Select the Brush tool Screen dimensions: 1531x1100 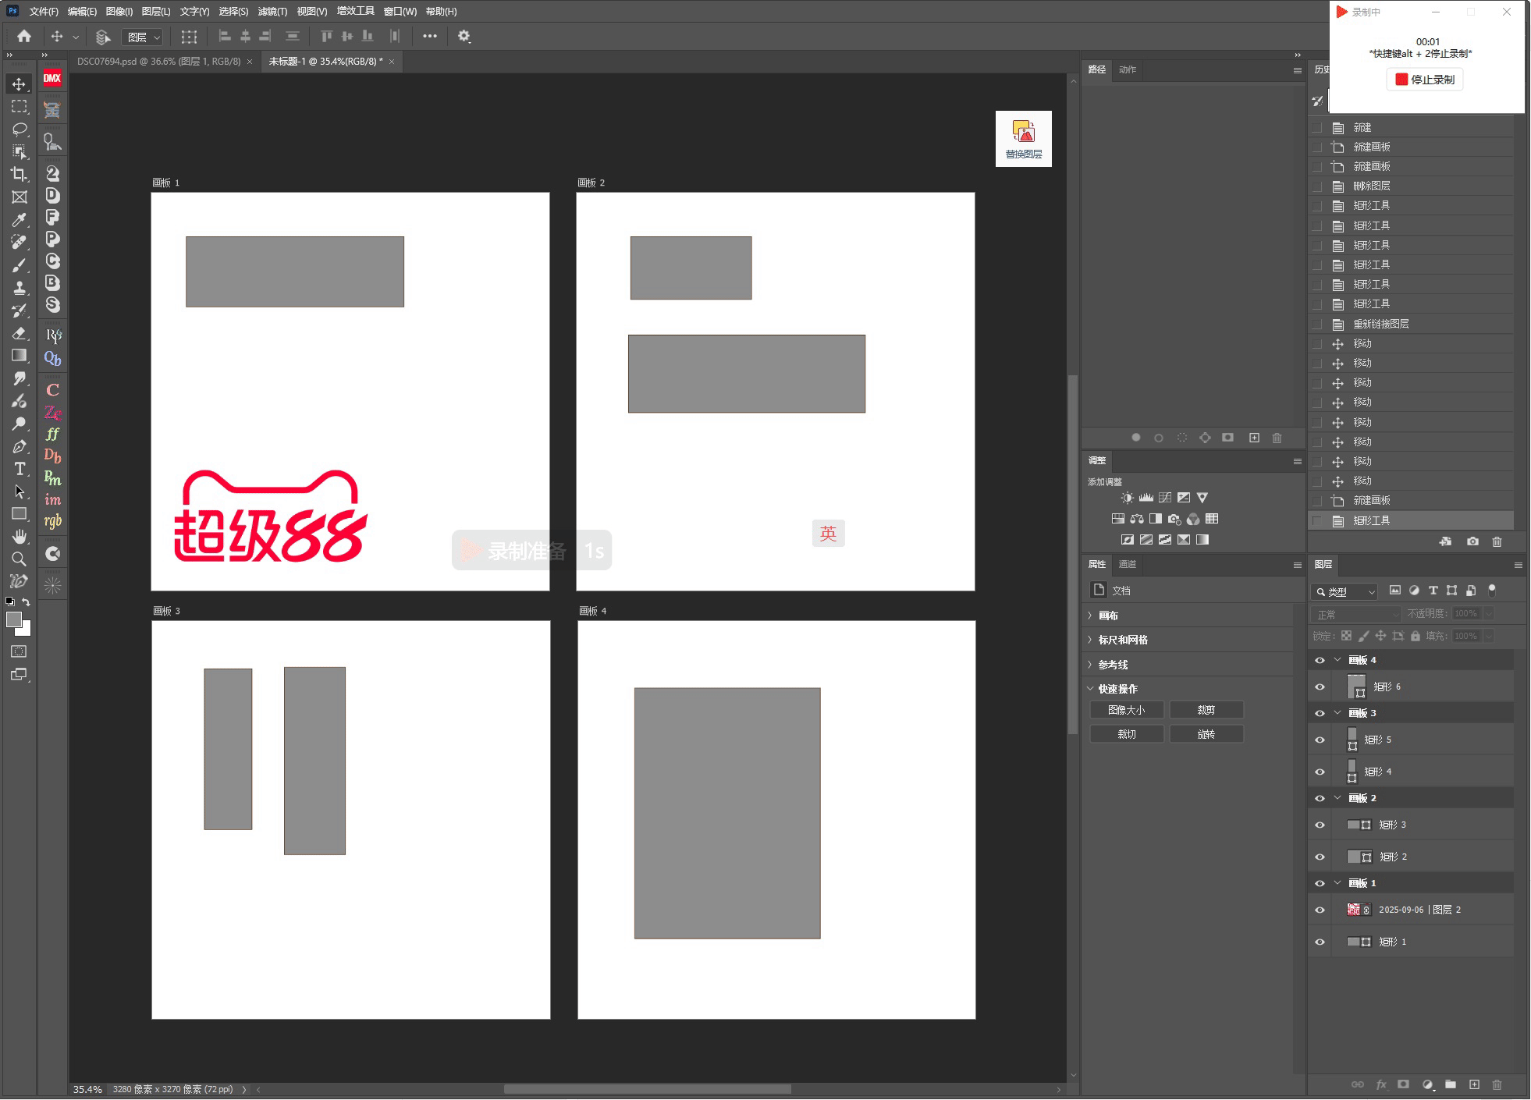point(19,265)
